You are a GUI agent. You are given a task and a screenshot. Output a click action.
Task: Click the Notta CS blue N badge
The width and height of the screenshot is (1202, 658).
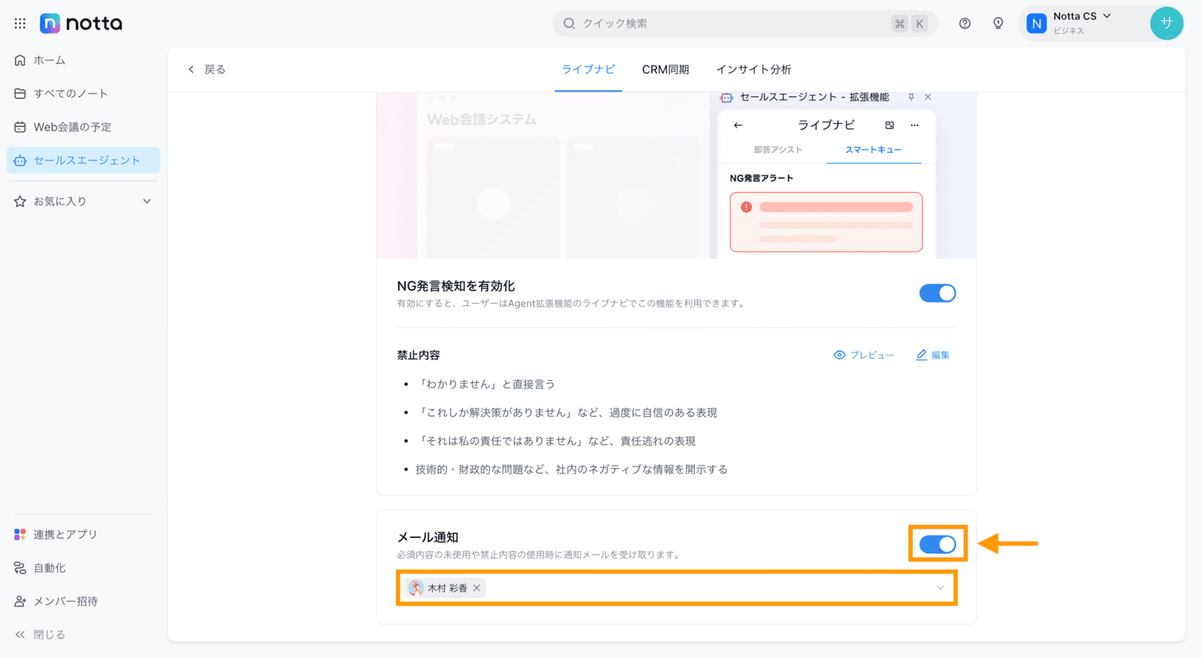click(1037, 23)
